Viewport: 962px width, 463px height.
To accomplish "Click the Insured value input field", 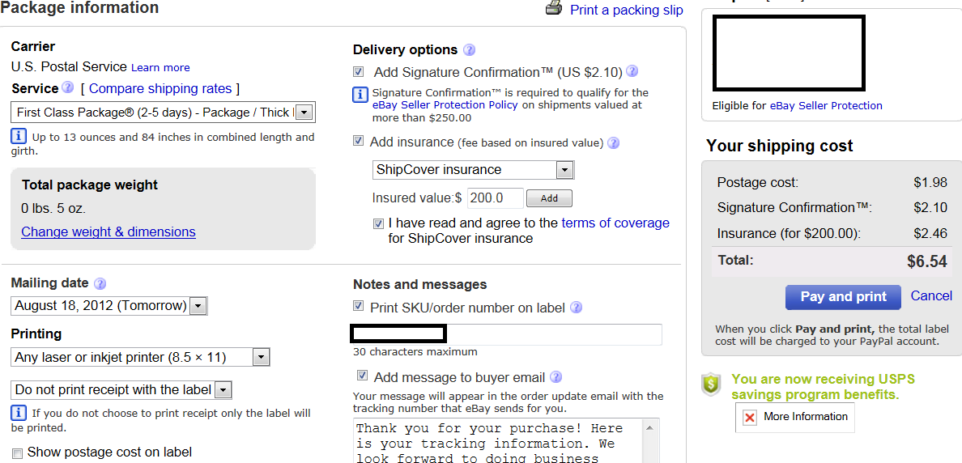I will [495, 198].
